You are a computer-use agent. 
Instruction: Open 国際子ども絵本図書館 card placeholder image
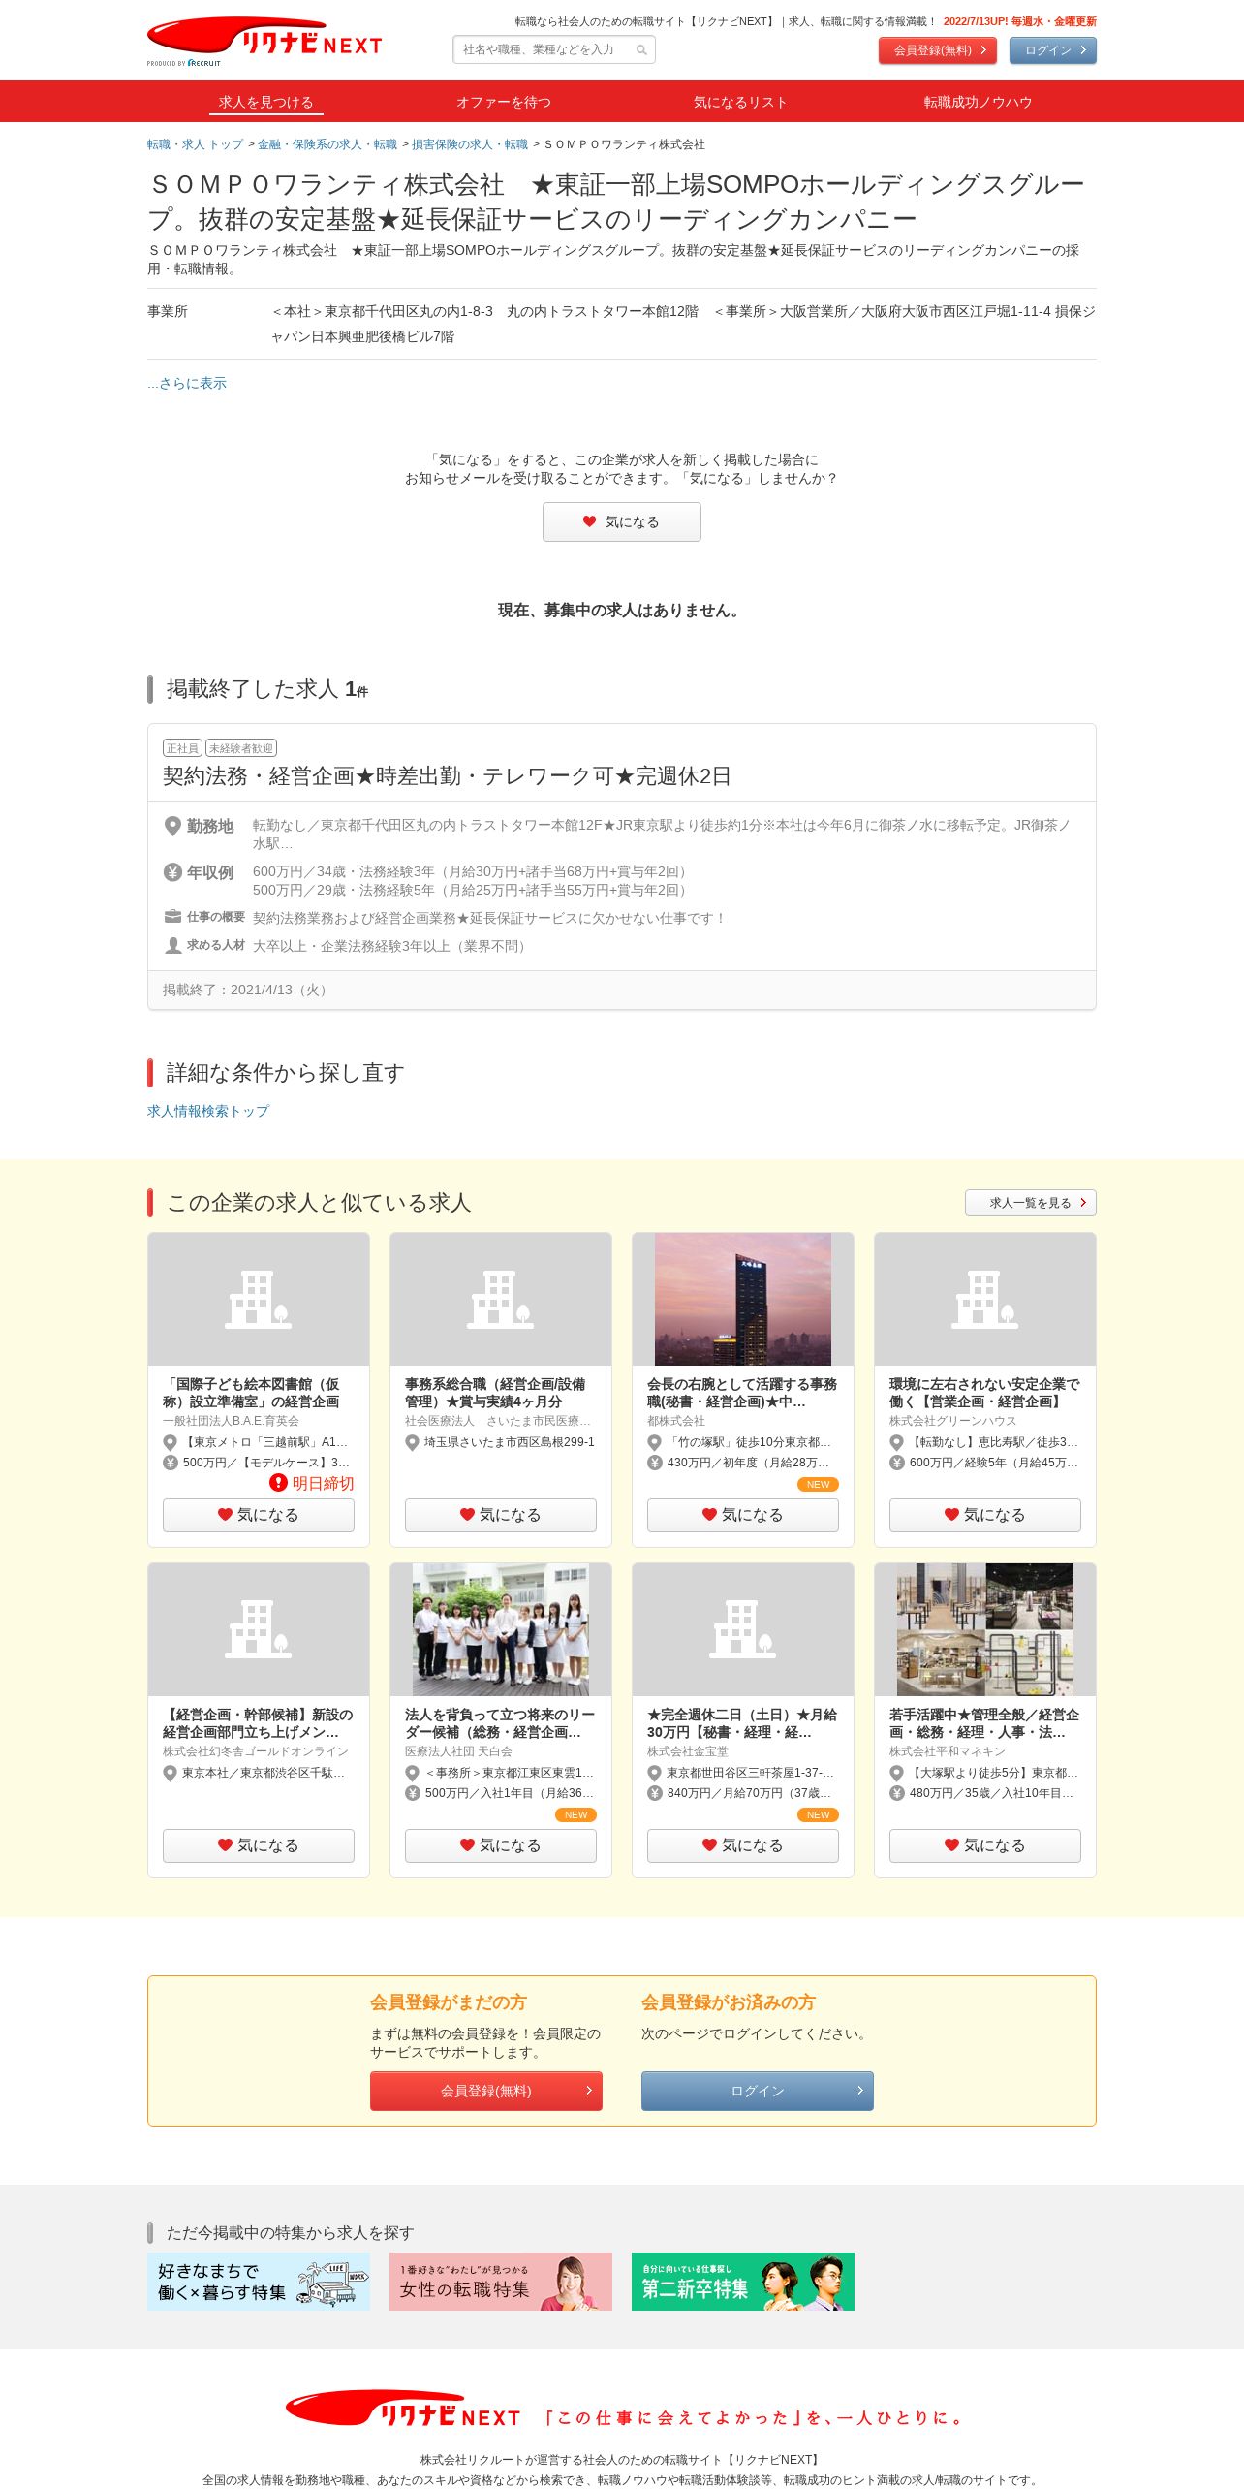[x=259, y=1299]
